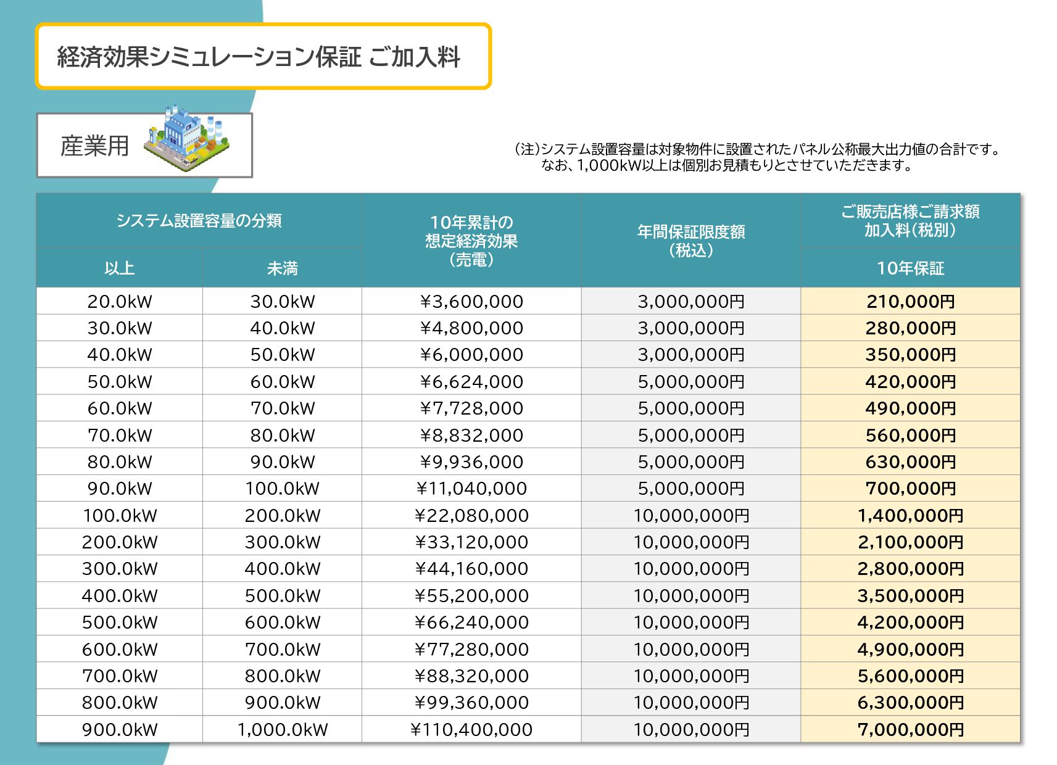Click the ¥3,600,000 cell
Viewport: 1057px width, 765px height.
point(471,301)
